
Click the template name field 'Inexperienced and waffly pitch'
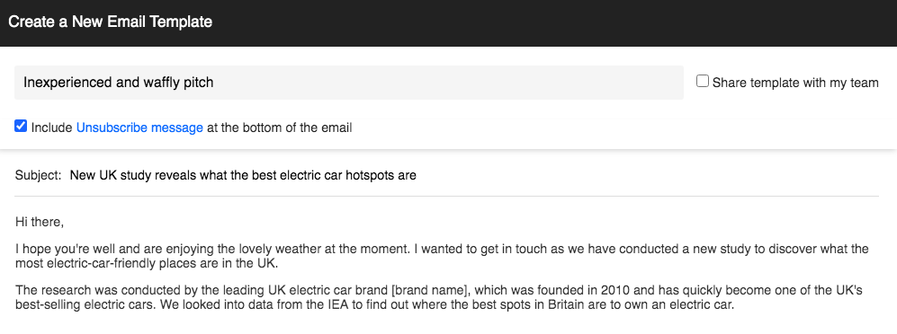[349, 83]
